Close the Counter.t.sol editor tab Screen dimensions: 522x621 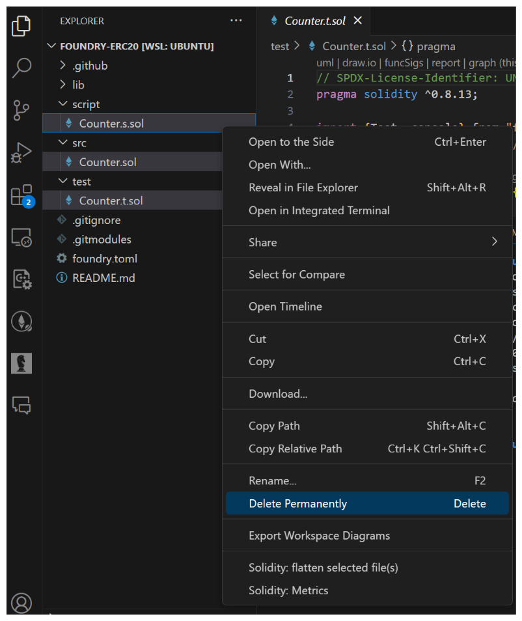[357, 21]
